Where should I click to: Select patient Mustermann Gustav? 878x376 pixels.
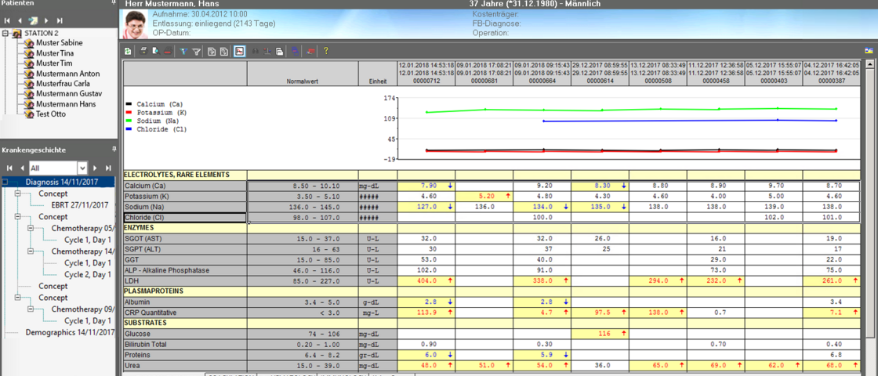pos(69,93)
